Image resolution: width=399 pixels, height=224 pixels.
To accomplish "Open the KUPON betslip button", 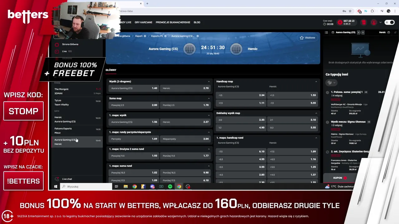I will point(340,178).
